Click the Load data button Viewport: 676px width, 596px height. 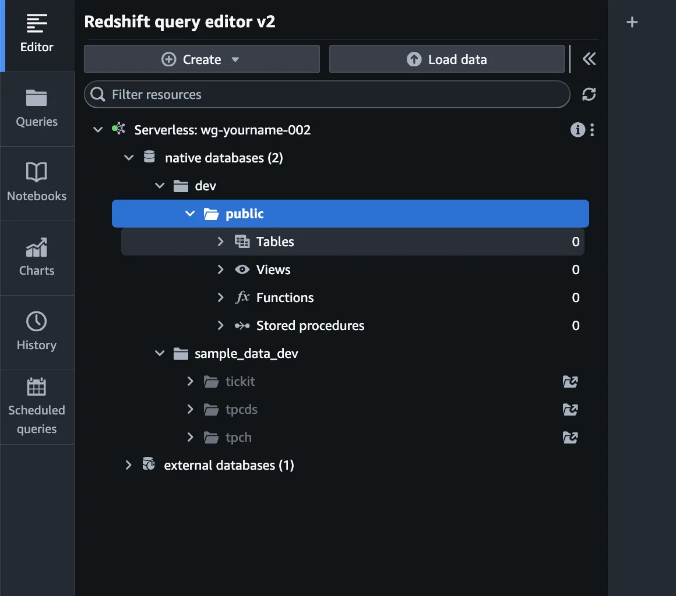point(446,59)
